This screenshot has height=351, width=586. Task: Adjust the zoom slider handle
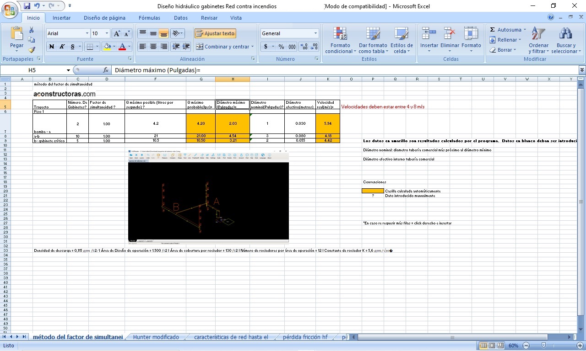(543, 346)
